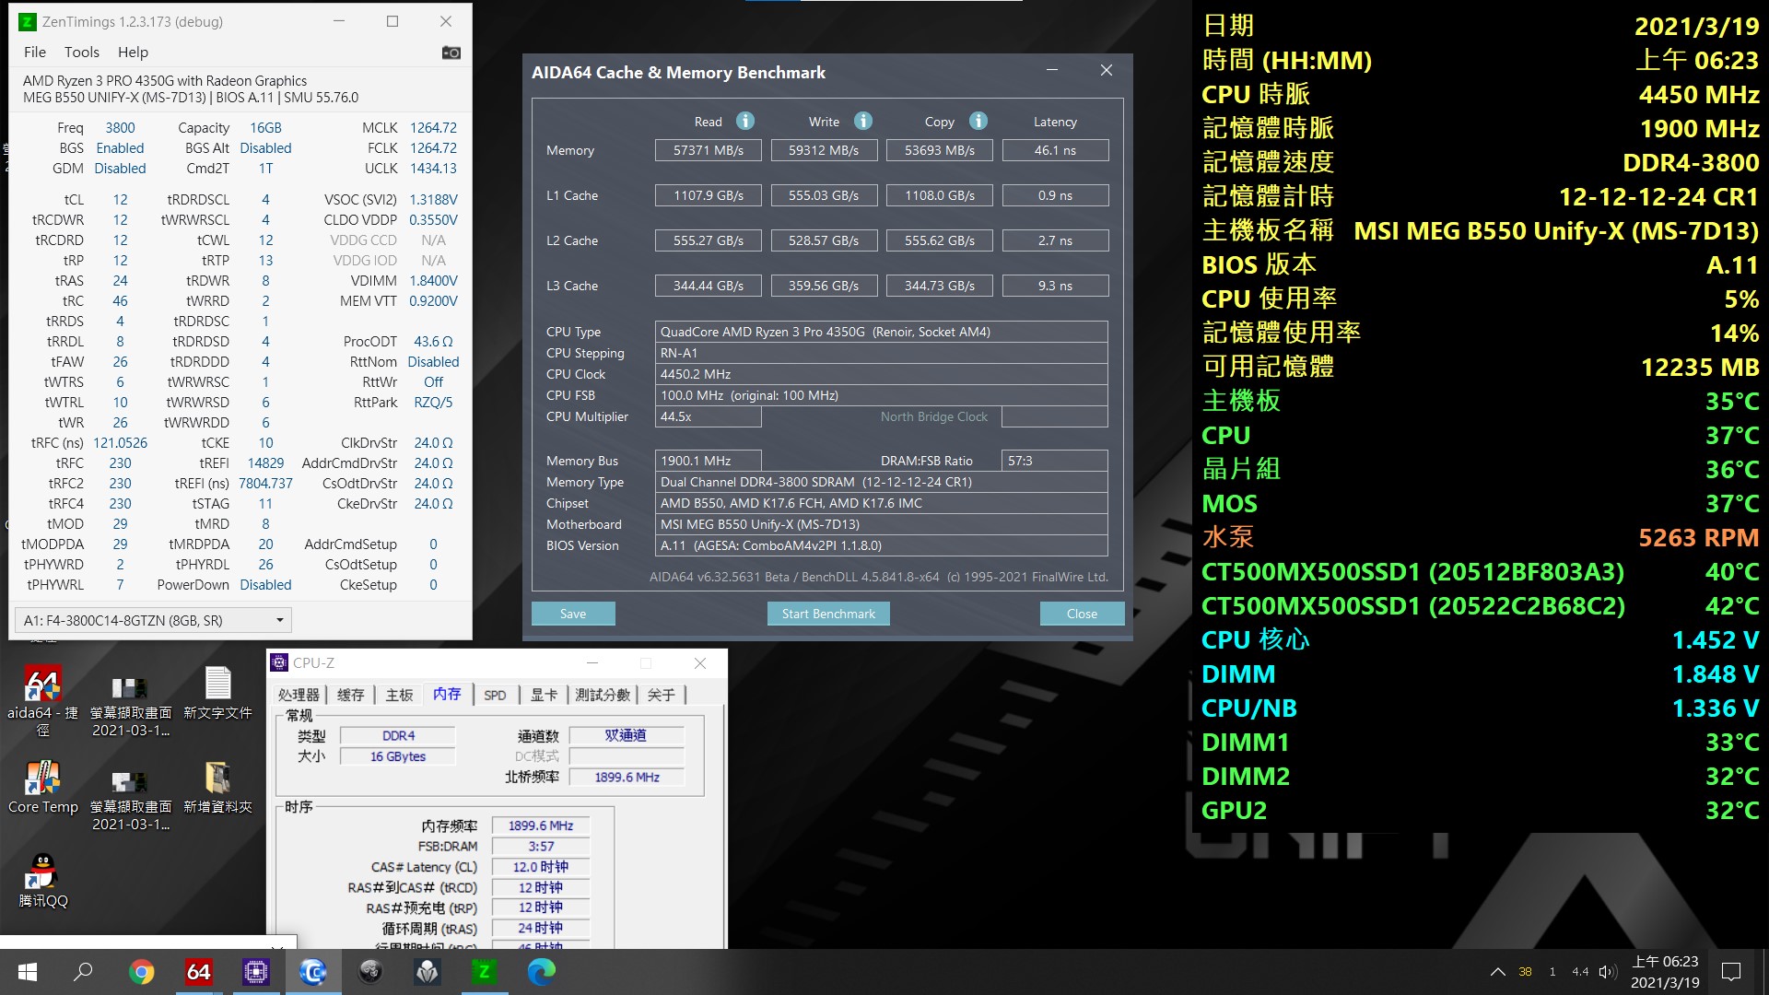Click the Read info icon in AIDA64 benchmark
The width and height of the screenshot is (1769, 995).
[745, 121]
